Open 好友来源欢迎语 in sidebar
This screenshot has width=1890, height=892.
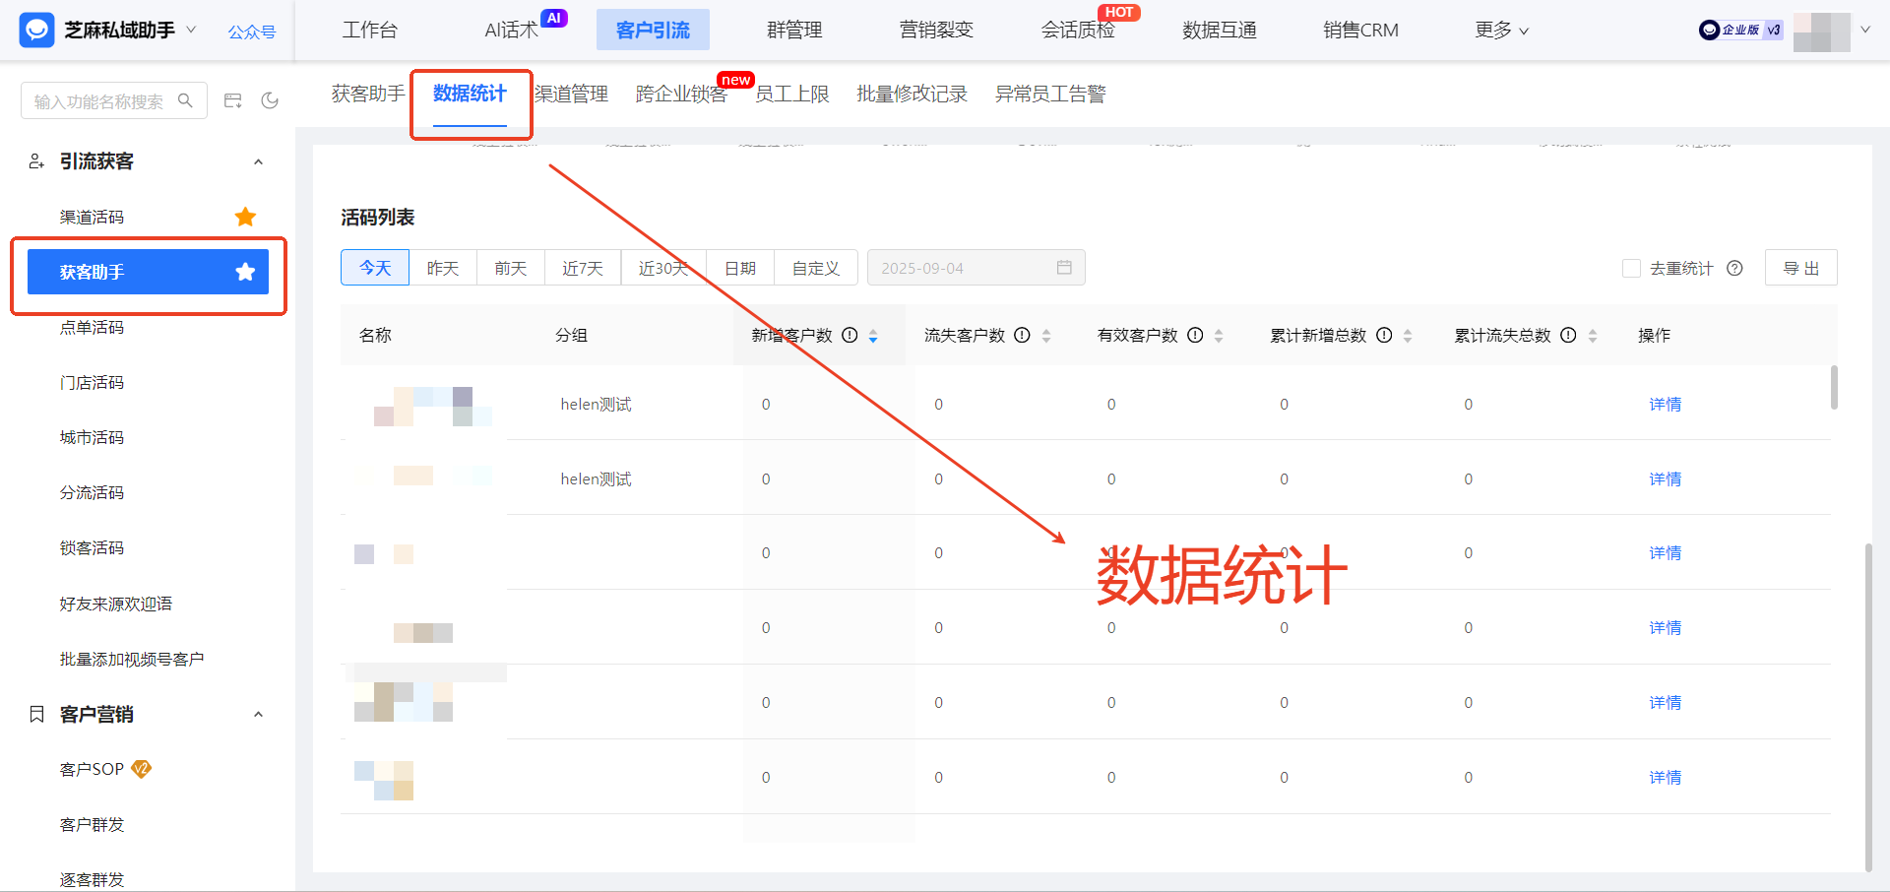point(116,604)
